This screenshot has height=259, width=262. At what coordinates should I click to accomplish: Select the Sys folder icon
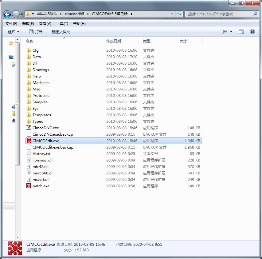tap(29, 108)
